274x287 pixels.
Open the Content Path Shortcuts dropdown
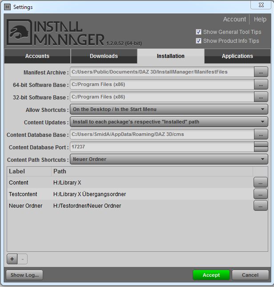click(x=169, y=159)
